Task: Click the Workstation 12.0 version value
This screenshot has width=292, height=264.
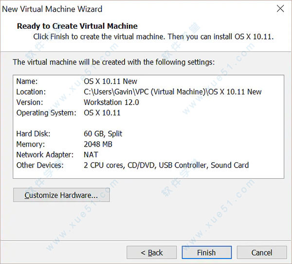Action: (111, 102)
